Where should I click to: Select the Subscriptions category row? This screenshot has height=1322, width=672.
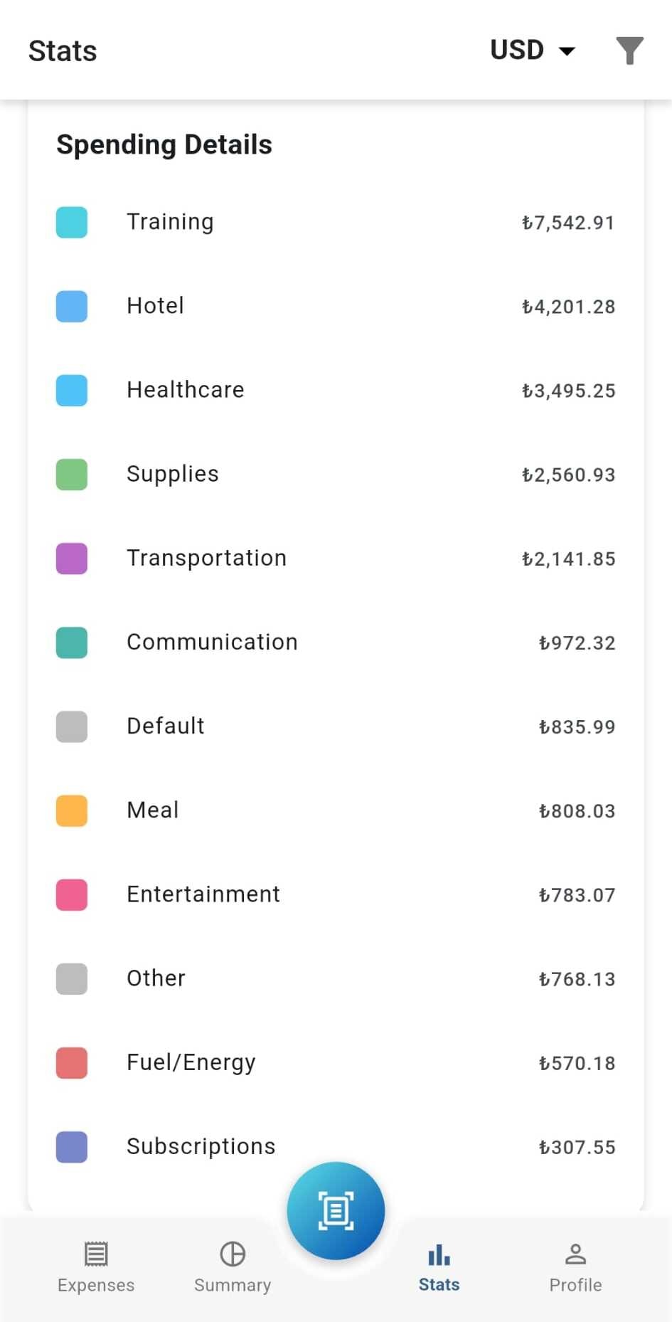[x=336, y=1146]
